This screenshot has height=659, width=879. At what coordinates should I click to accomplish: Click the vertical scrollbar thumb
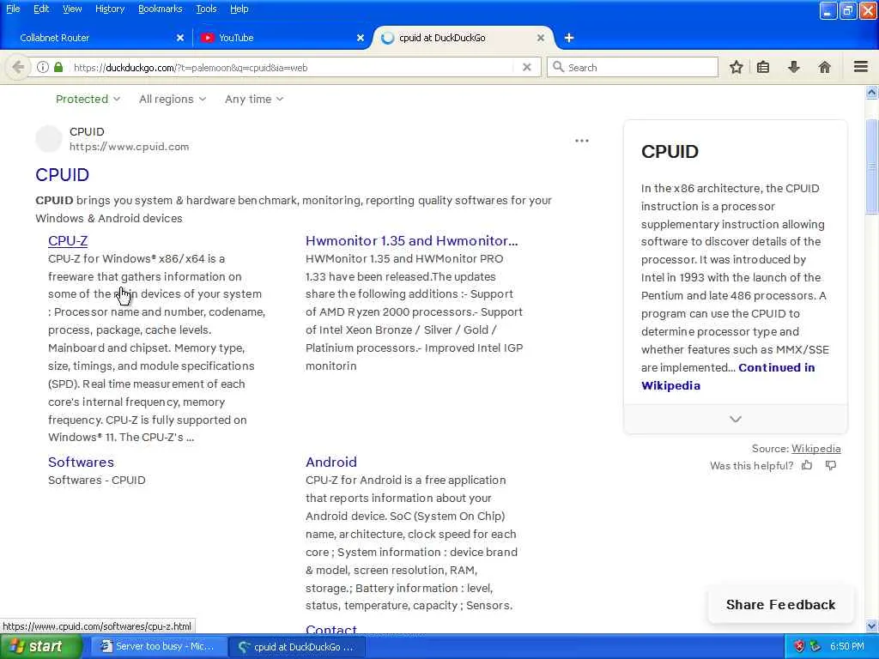click(872, 166)
